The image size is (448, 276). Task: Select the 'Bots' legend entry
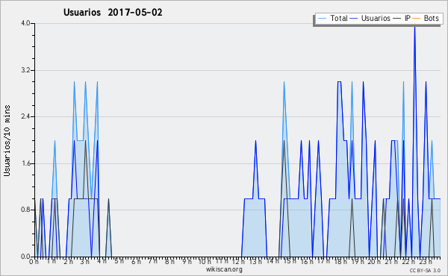pos(431,18)
